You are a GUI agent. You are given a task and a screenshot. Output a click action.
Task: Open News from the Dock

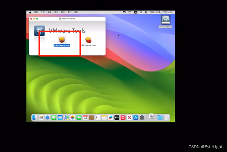(129, 117)
